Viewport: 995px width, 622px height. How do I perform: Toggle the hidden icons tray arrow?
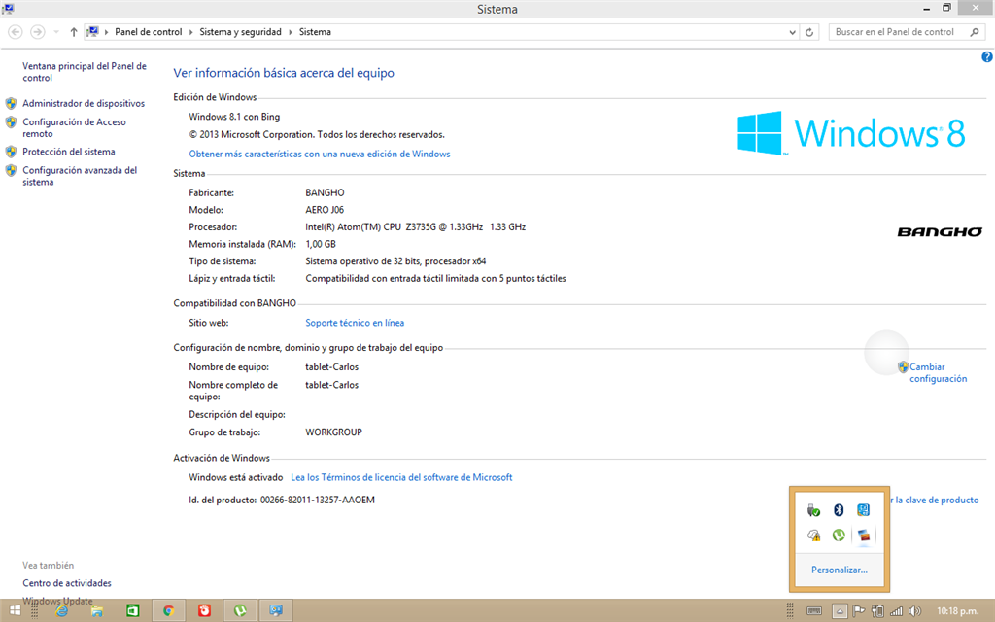click(840, 611)
